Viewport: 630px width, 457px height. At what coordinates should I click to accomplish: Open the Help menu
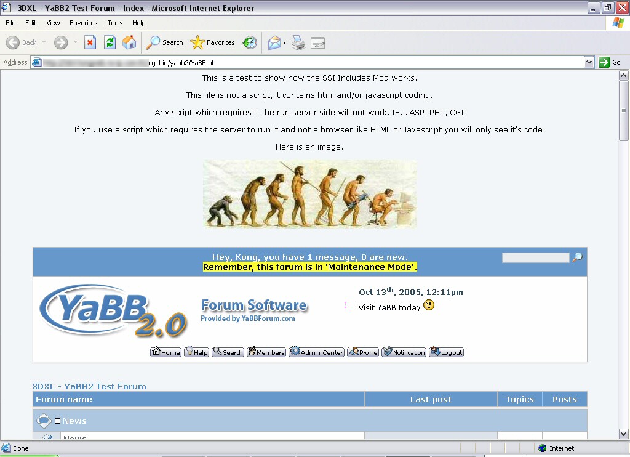tap(138, 23)
